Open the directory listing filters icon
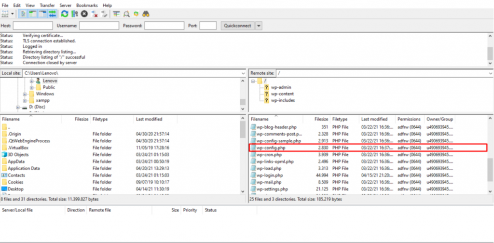The width and height of the screenshot is (494, 243). click(116, 14)
